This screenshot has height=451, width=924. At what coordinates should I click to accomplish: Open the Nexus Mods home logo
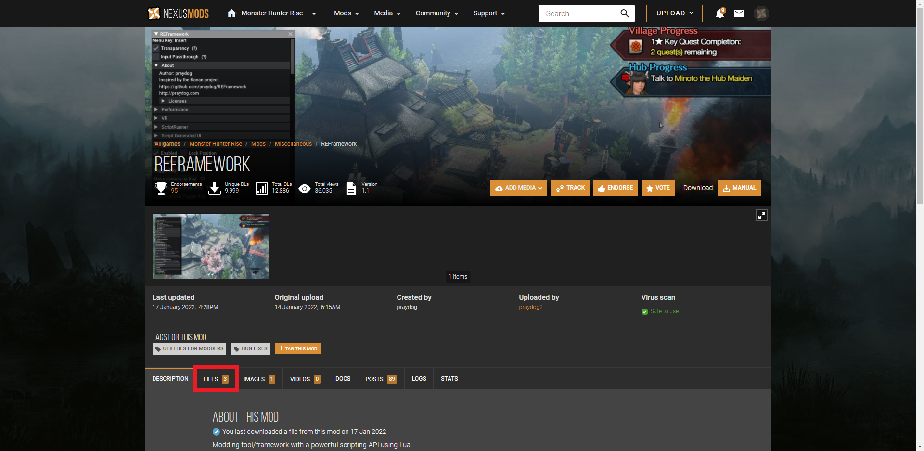pos(178,13)
